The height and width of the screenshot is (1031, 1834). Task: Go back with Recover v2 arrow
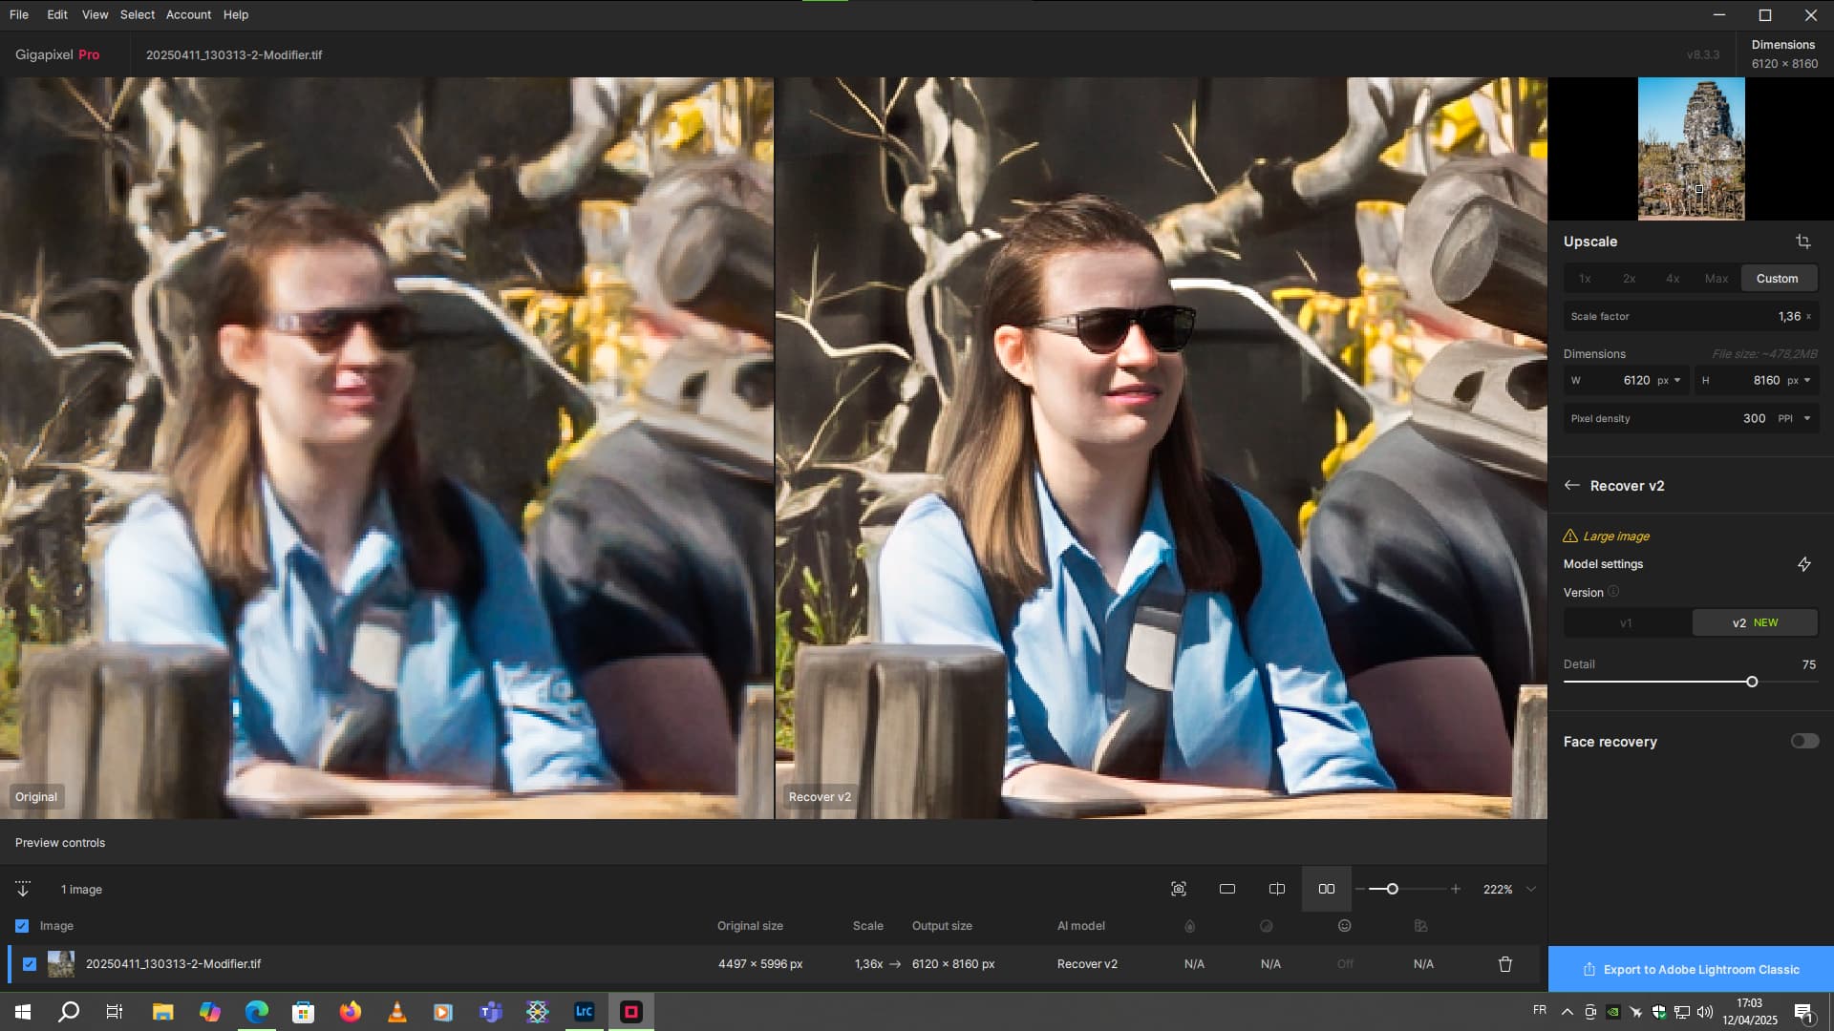(x=1571, y=485)
